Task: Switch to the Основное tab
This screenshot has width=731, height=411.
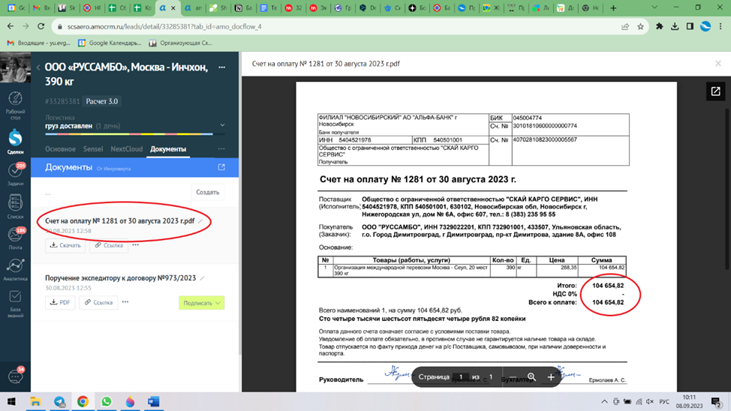Action: pos(60,149)
